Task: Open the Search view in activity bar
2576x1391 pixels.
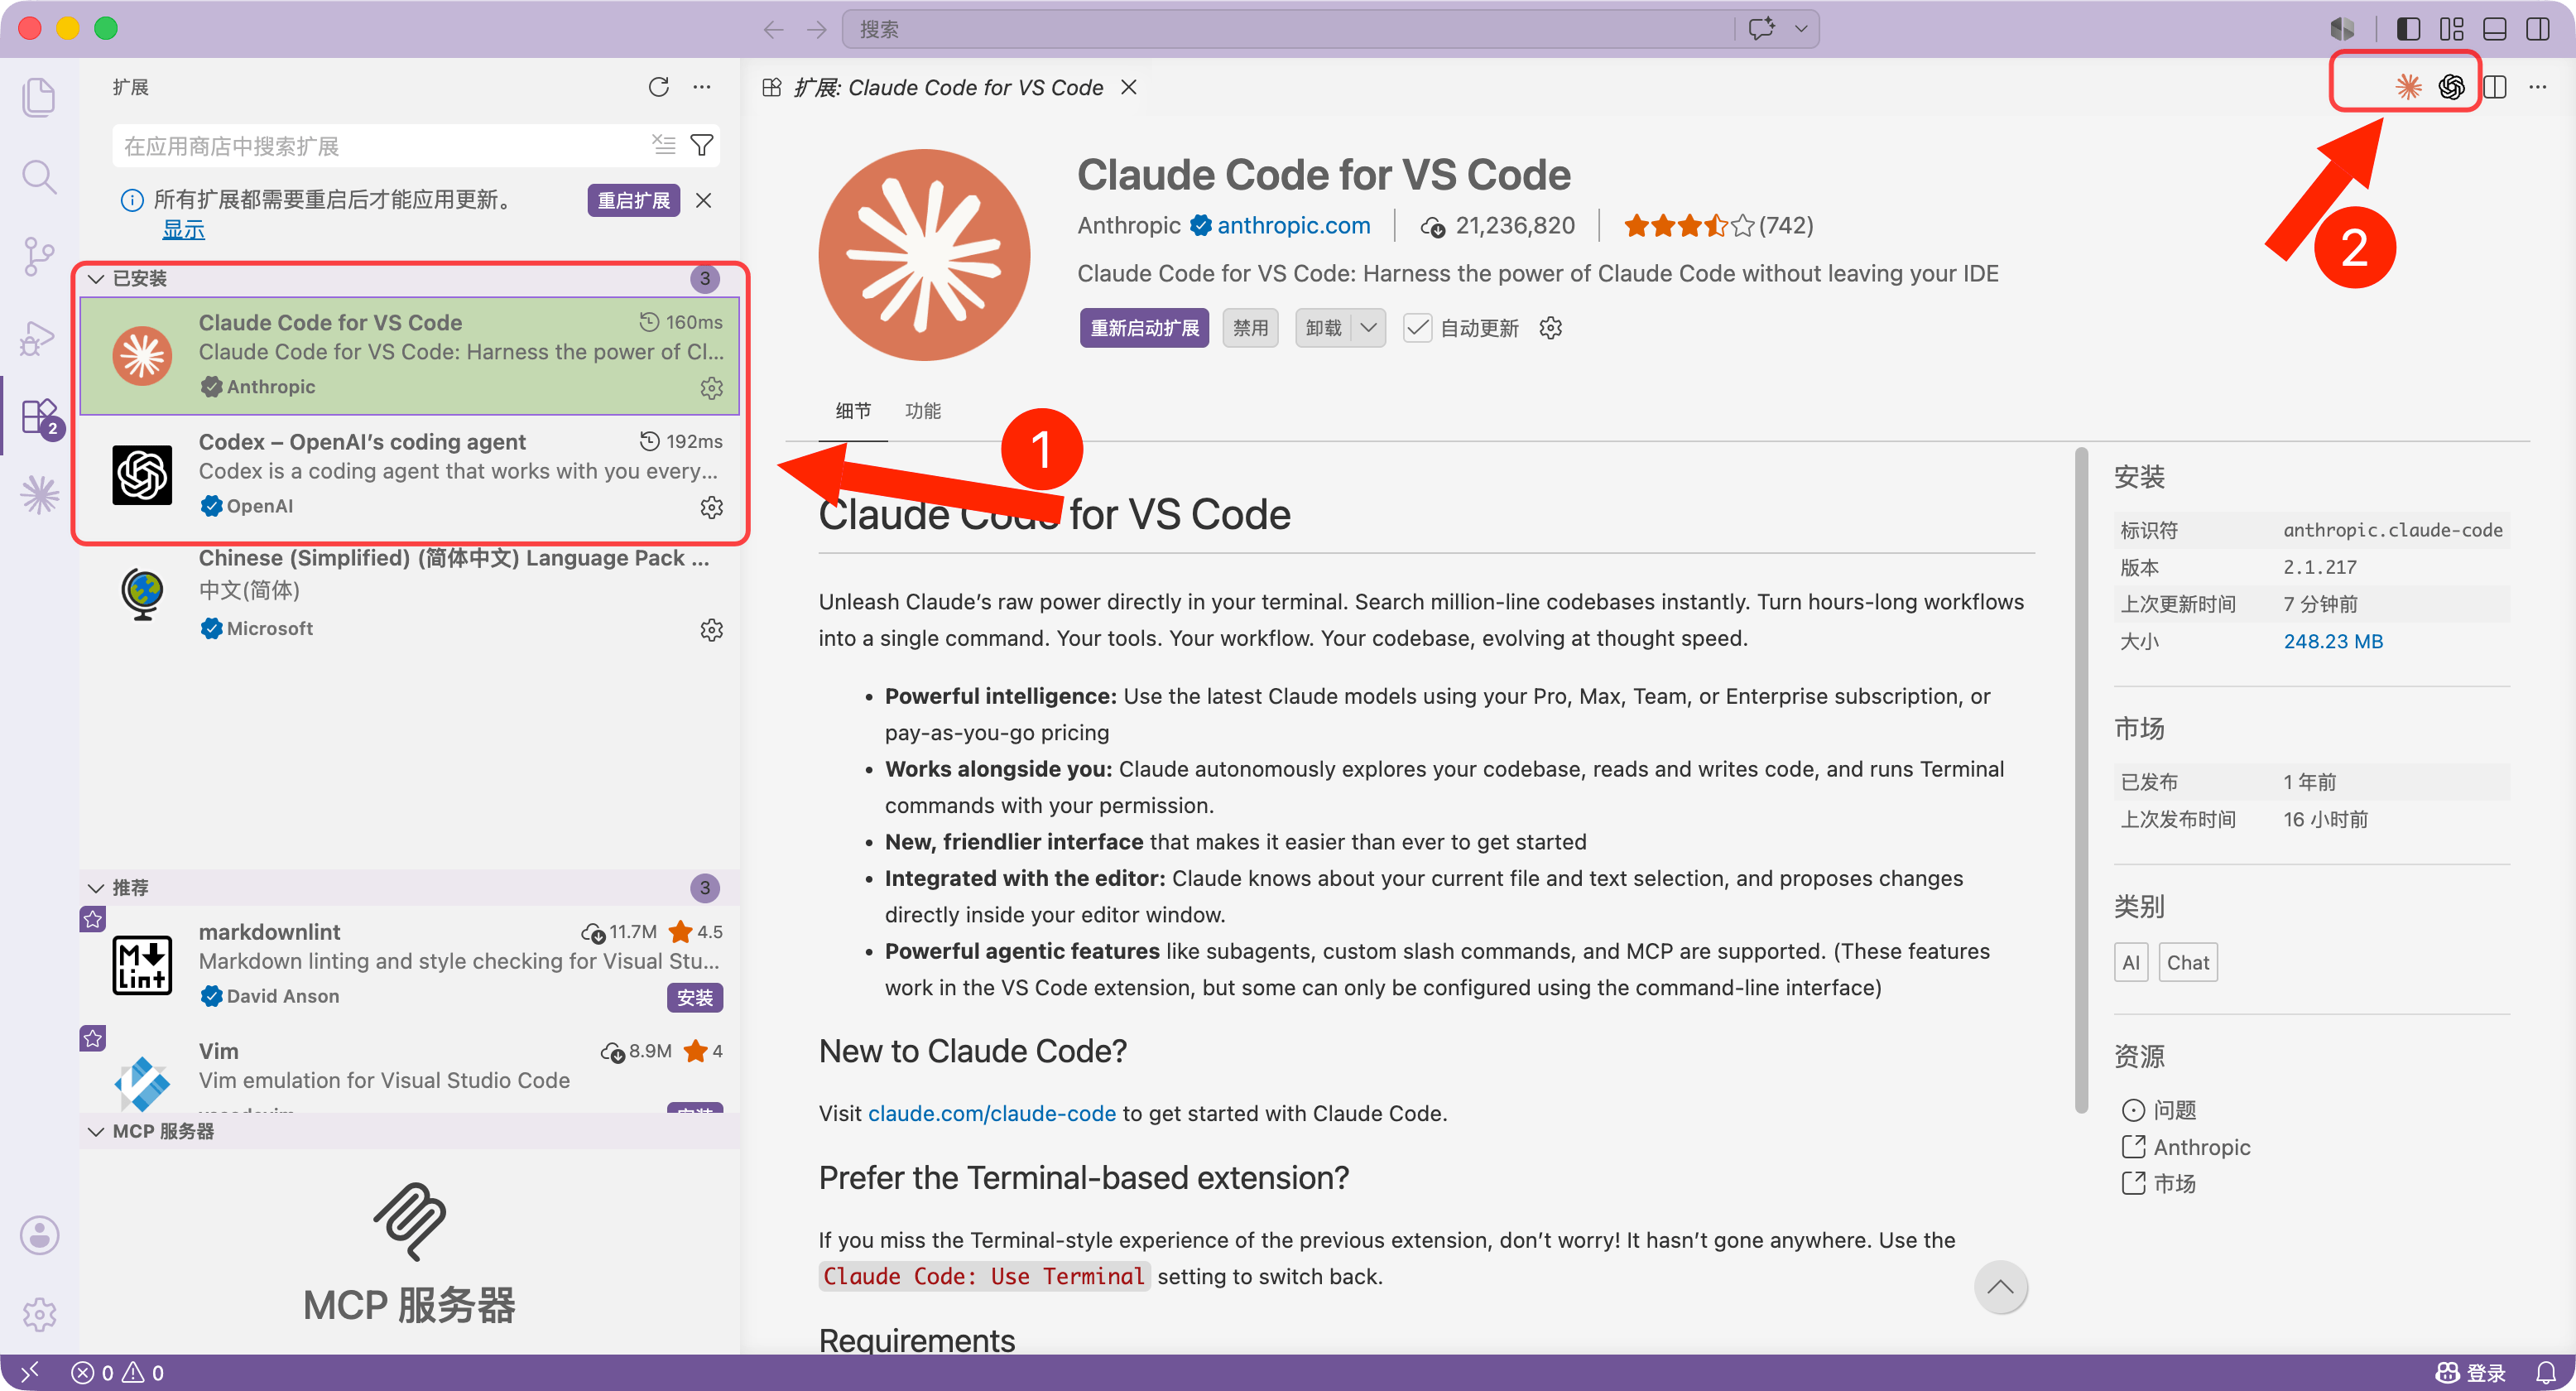Action: pyautogui.click(x=39, y=177)
